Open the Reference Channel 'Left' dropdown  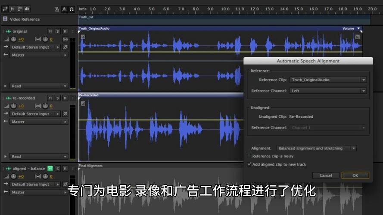coord(328,91)
